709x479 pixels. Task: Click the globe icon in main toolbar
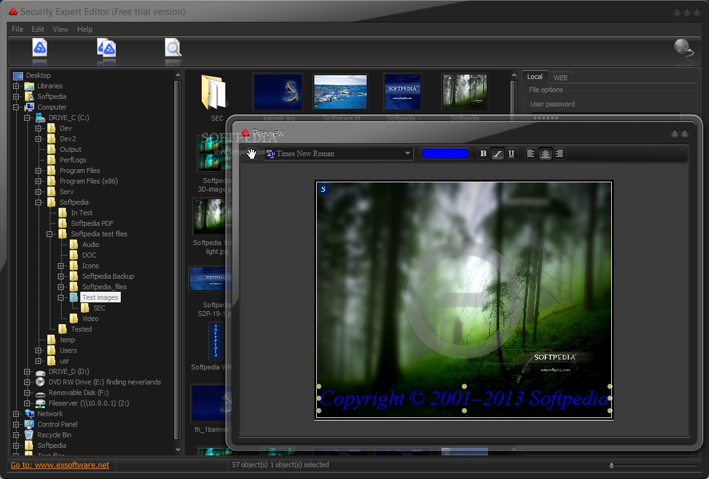[683, 47]
